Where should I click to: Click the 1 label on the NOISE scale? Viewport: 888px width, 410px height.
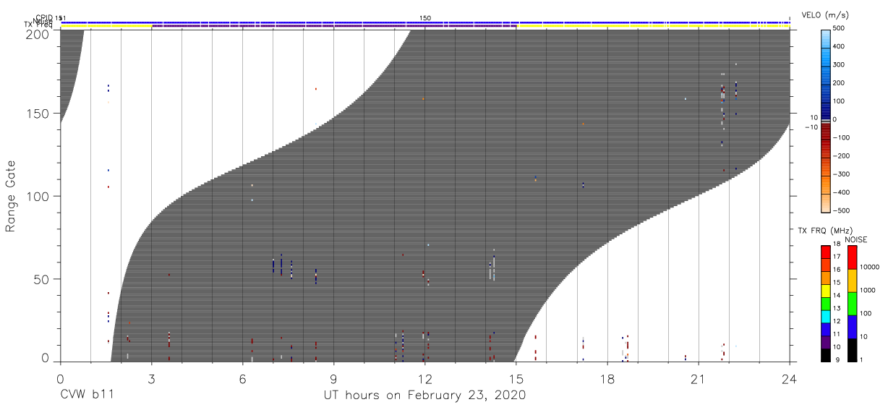click(x=861, y=359)
